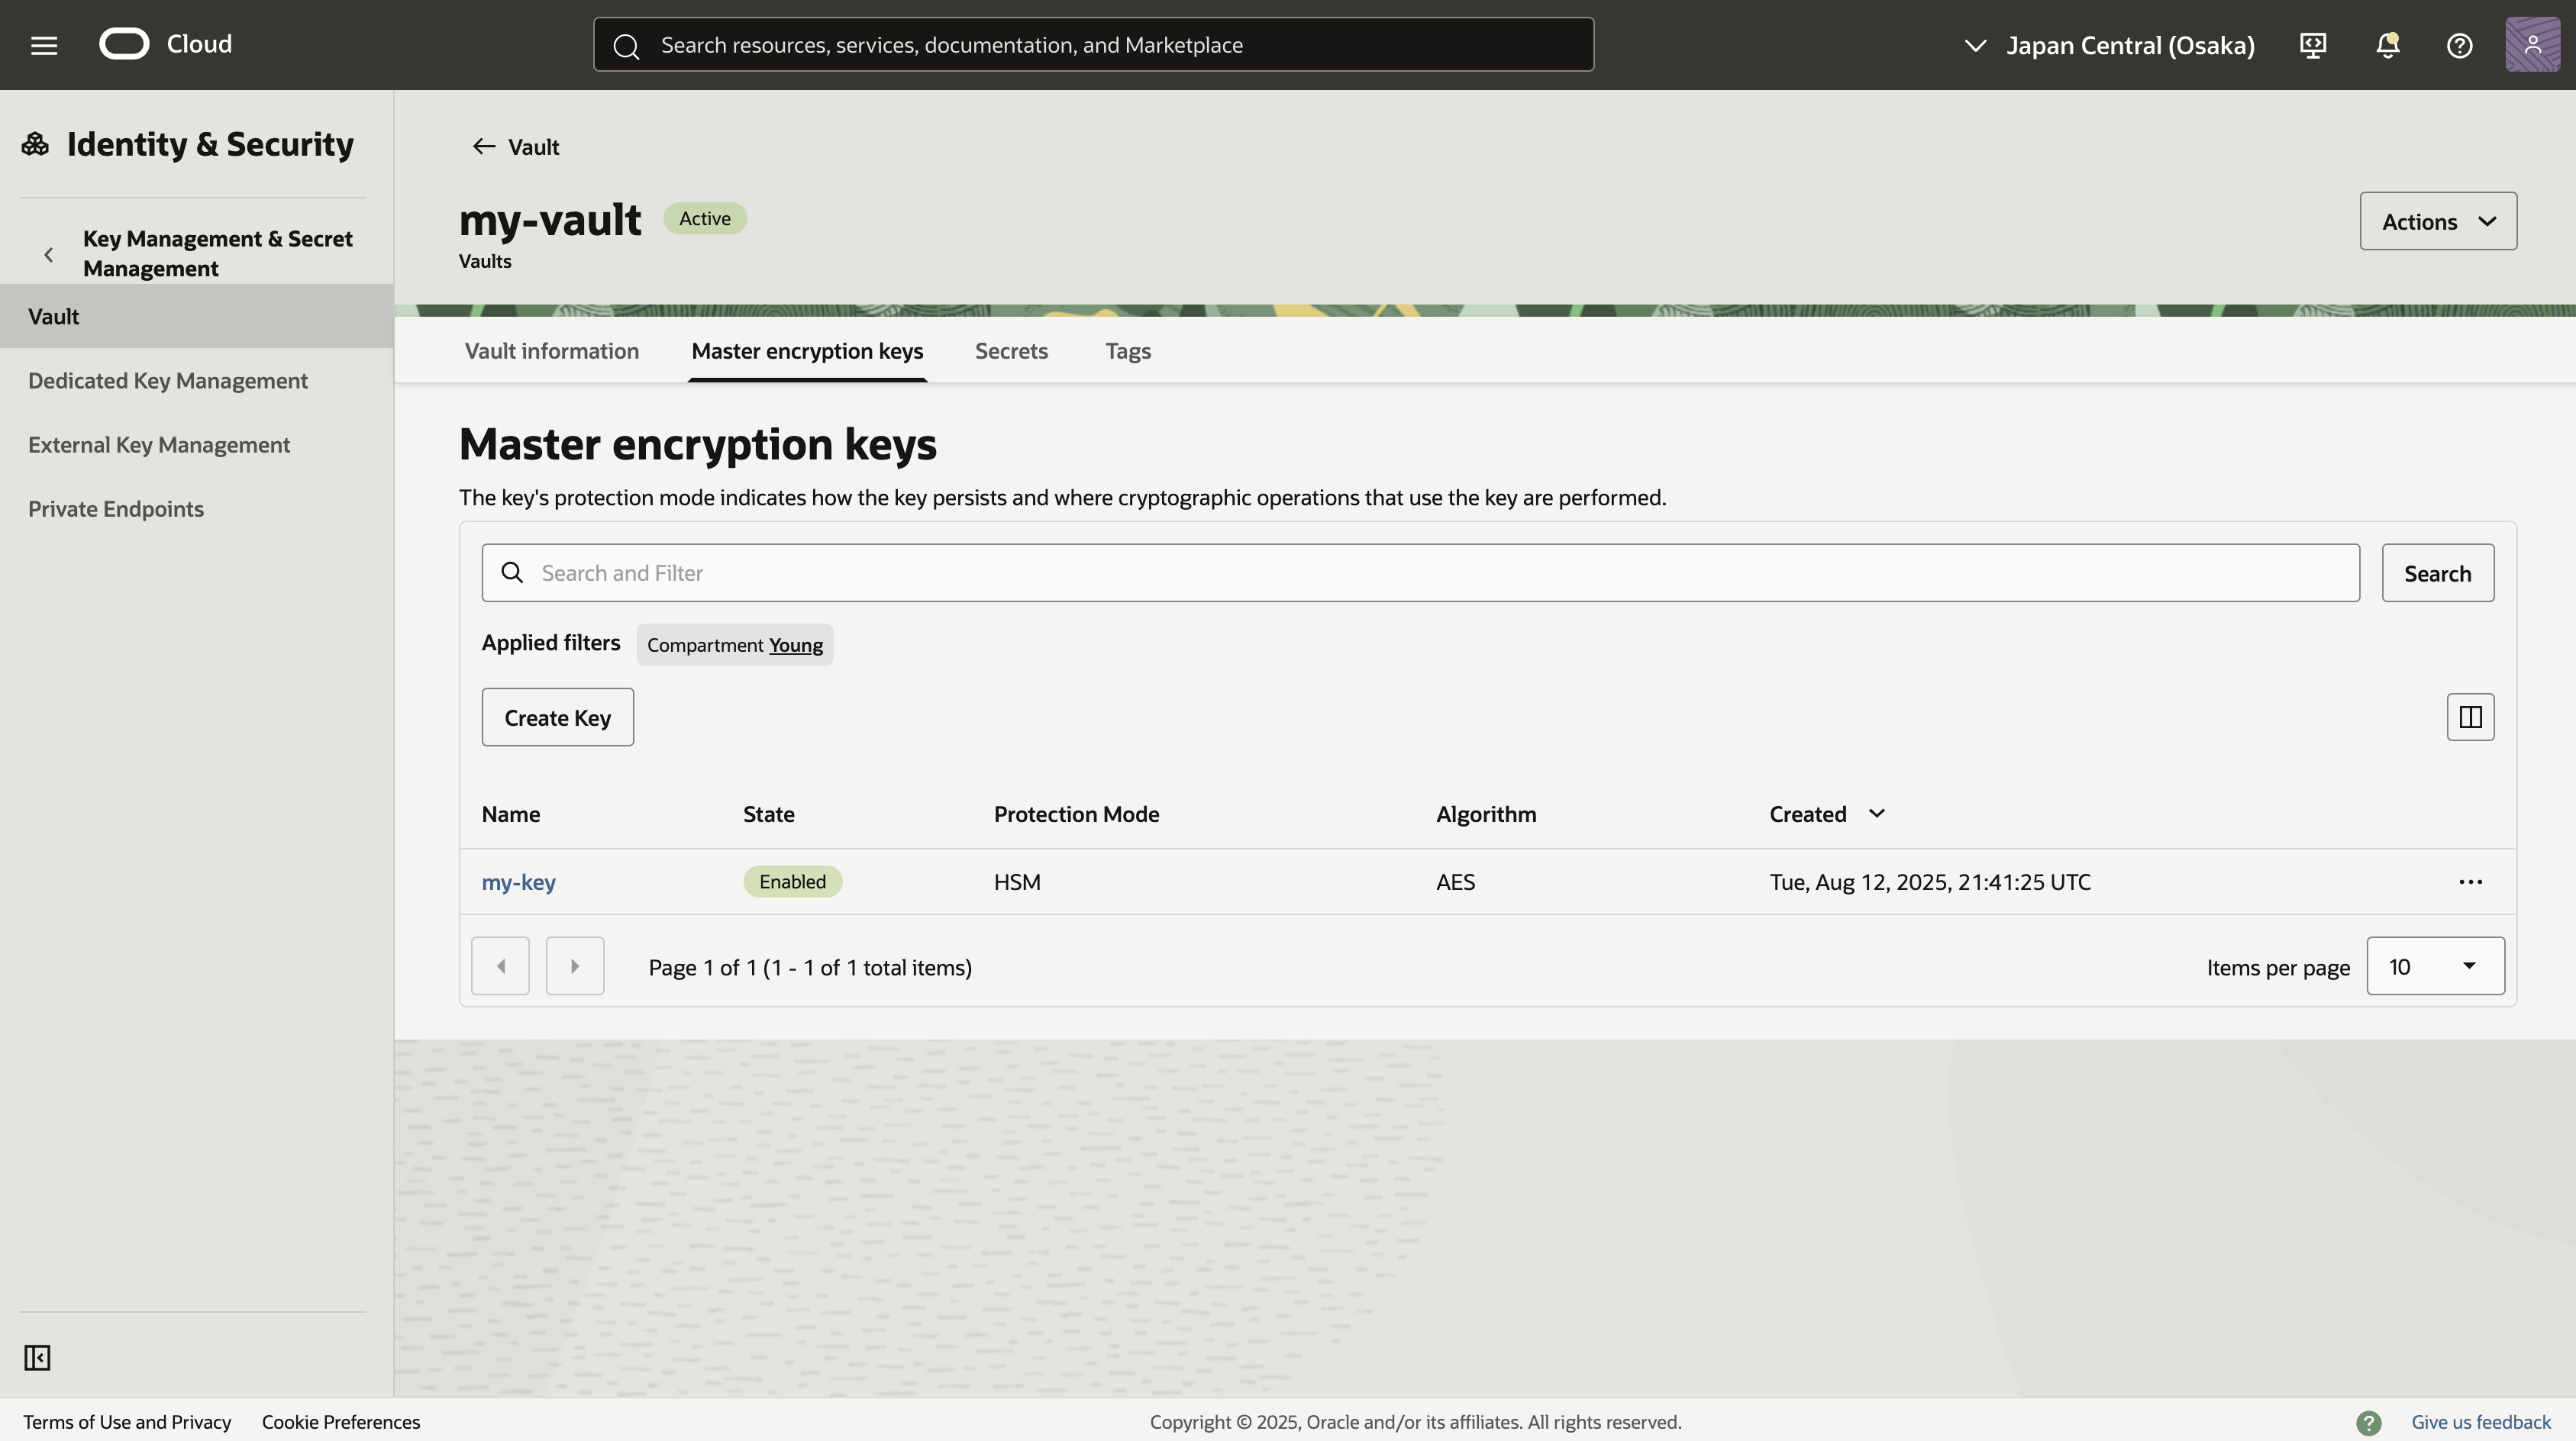Open the three-dot menu for my-key row
The image size is (2576, 1441).
(x=2471, y=881)
